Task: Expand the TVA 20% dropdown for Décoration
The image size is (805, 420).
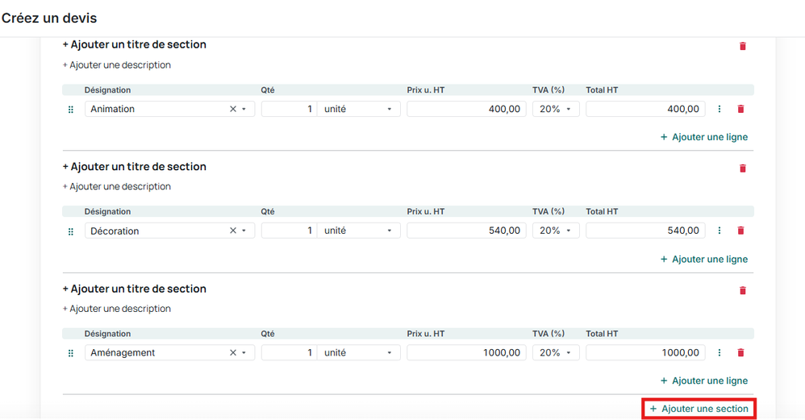Action: (556, 231)
